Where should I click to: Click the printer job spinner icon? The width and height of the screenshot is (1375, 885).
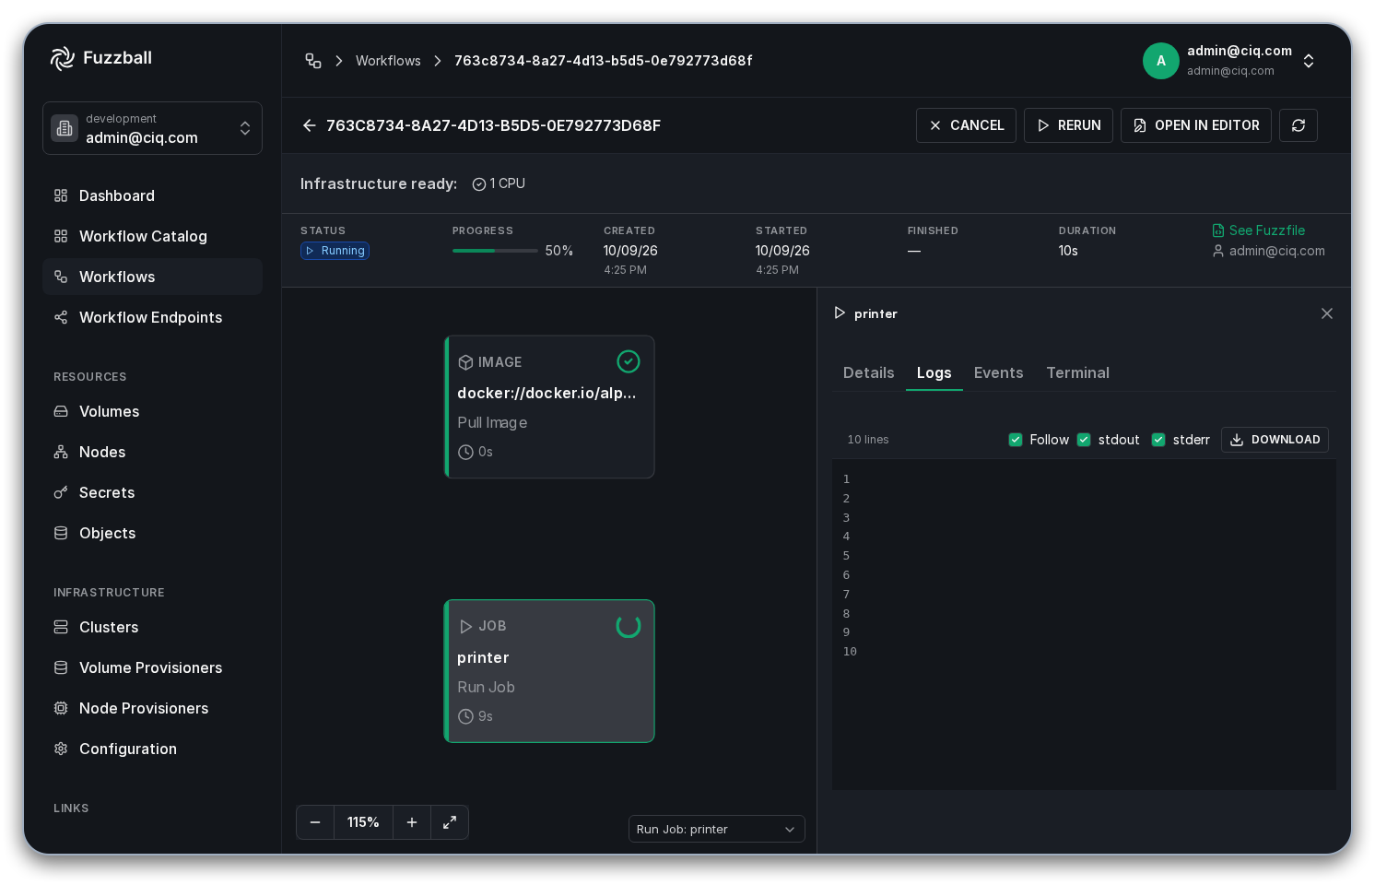coord(629,626)
